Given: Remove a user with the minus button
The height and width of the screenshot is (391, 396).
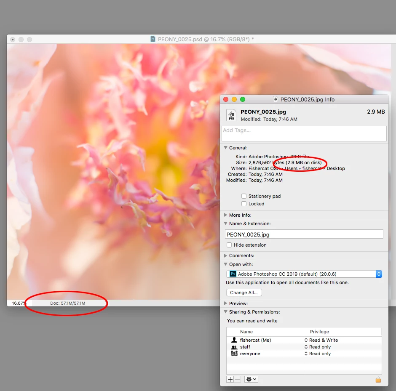Looking at the screenshot, I should coord(238,379).
